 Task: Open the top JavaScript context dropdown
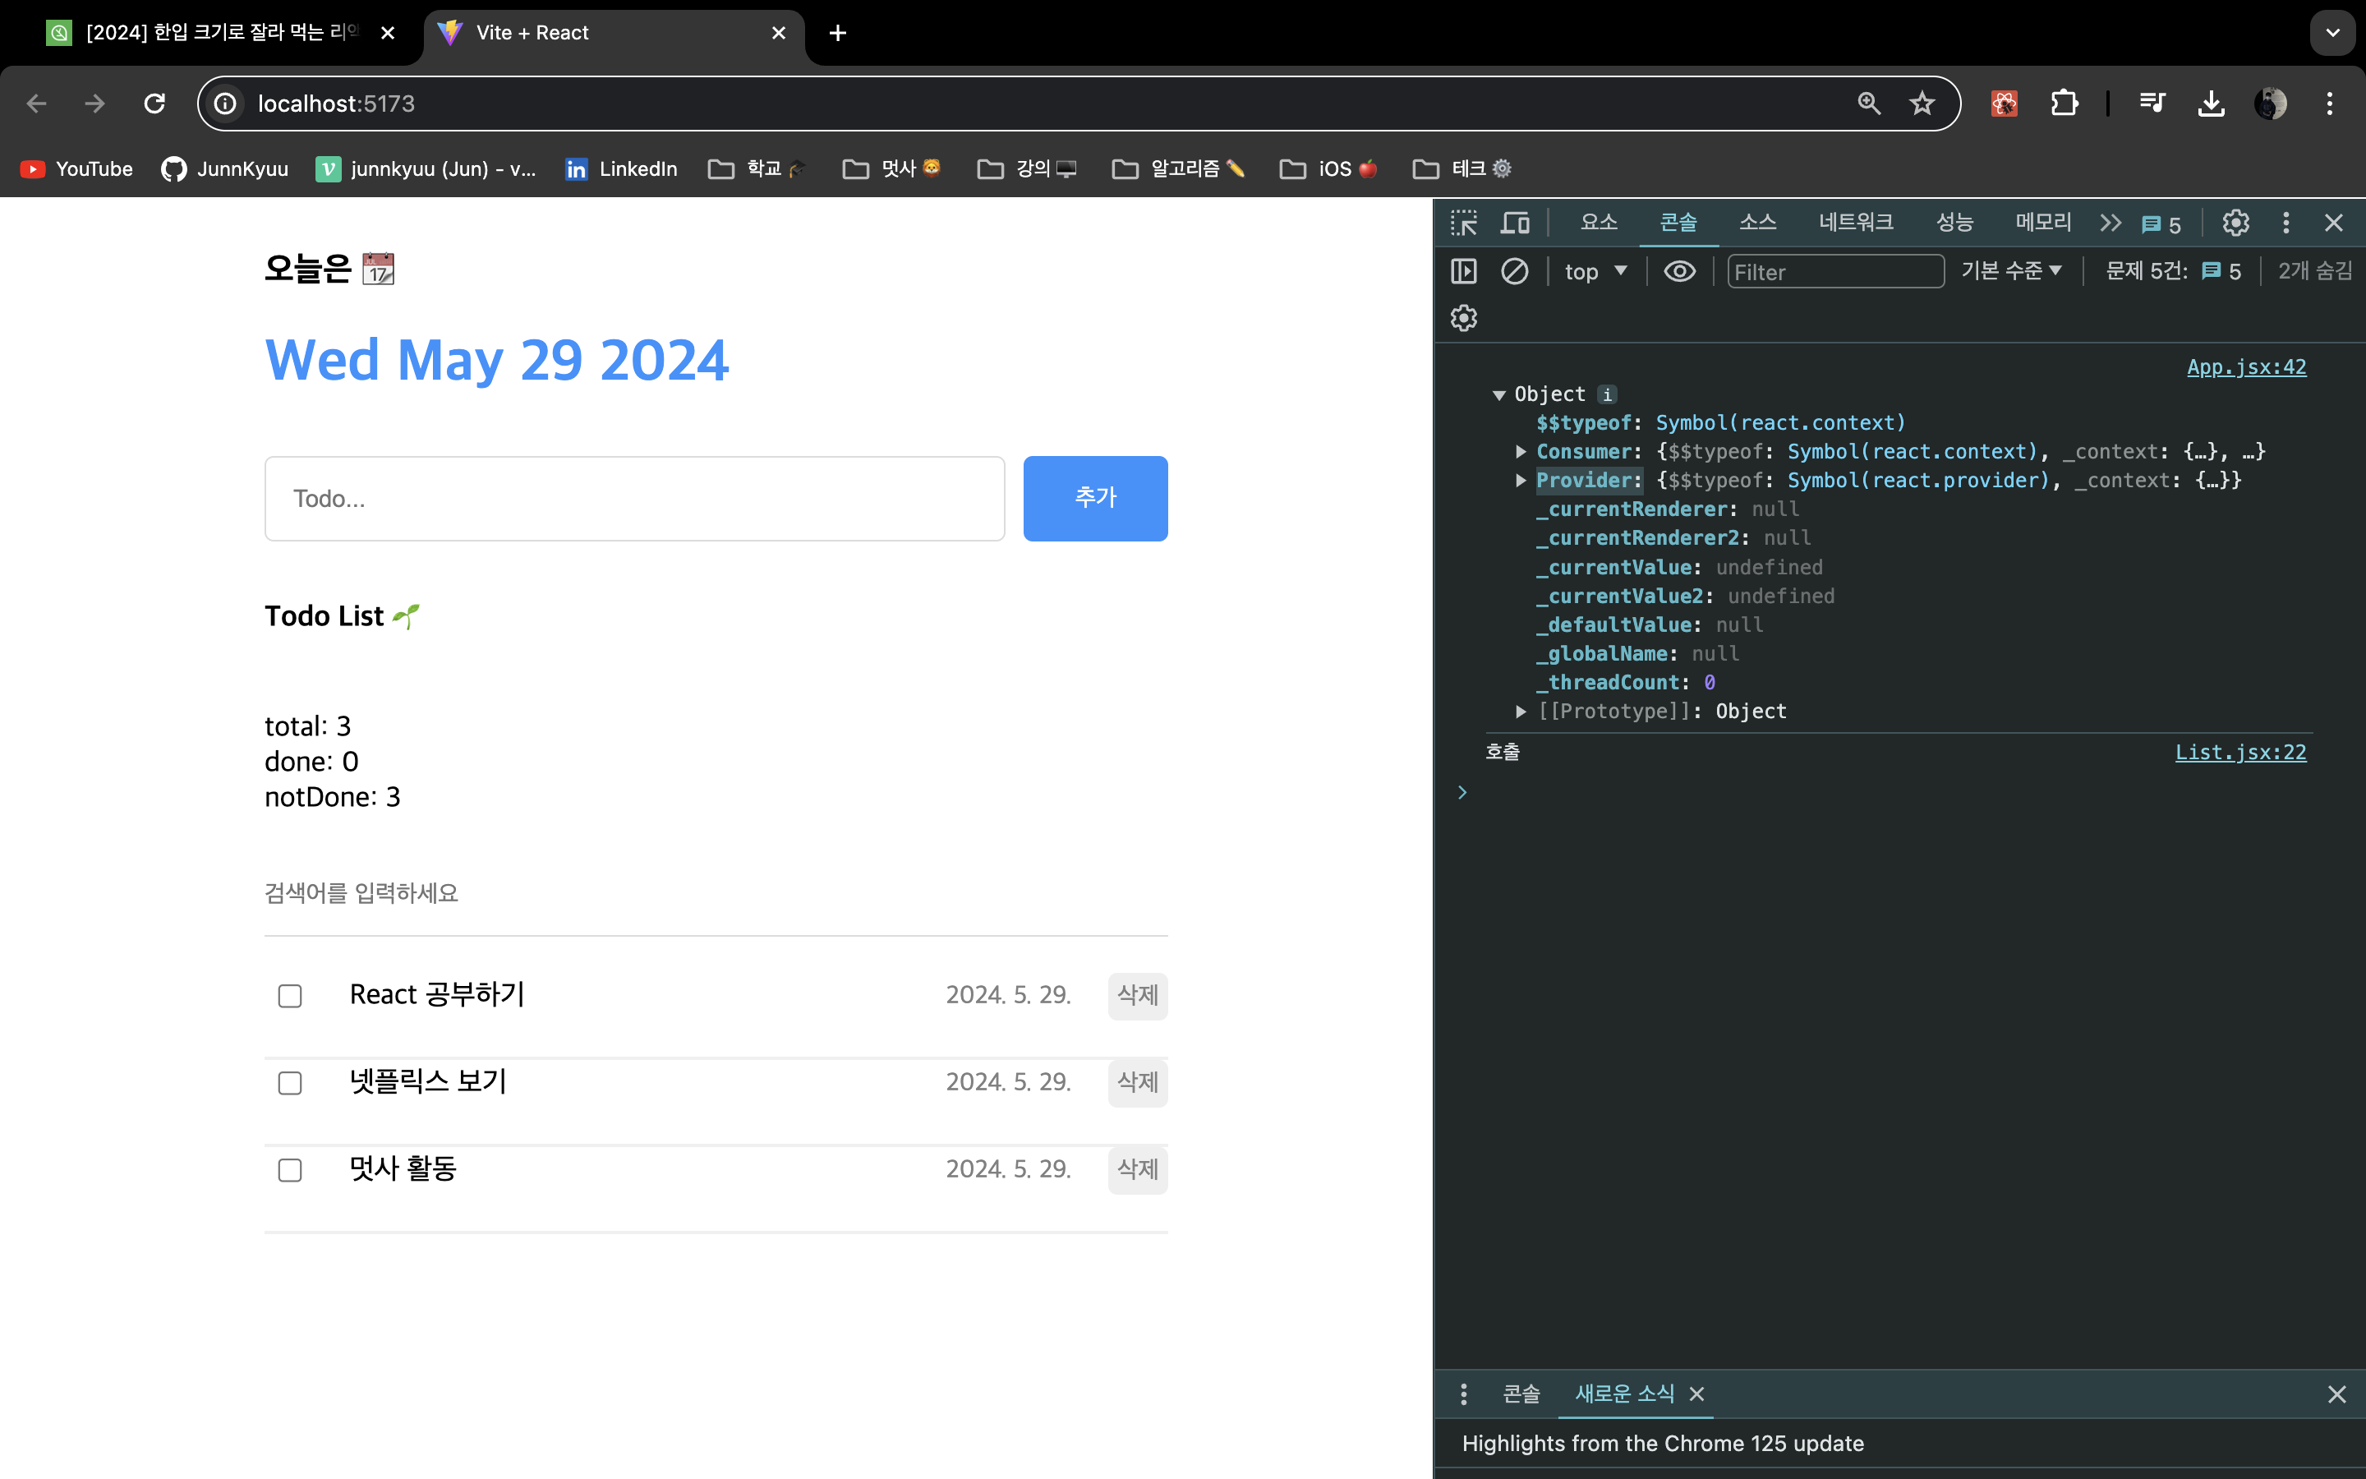pos(1595,271)
